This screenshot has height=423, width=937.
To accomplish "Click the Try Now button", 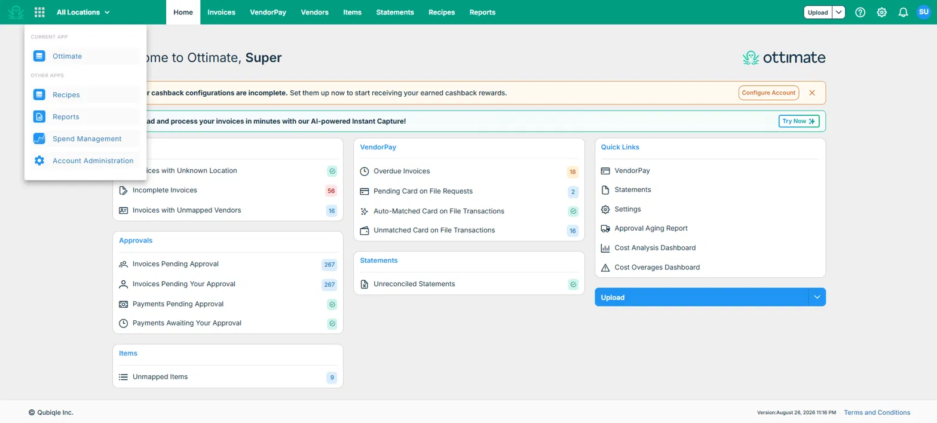I will coord(799,121).
